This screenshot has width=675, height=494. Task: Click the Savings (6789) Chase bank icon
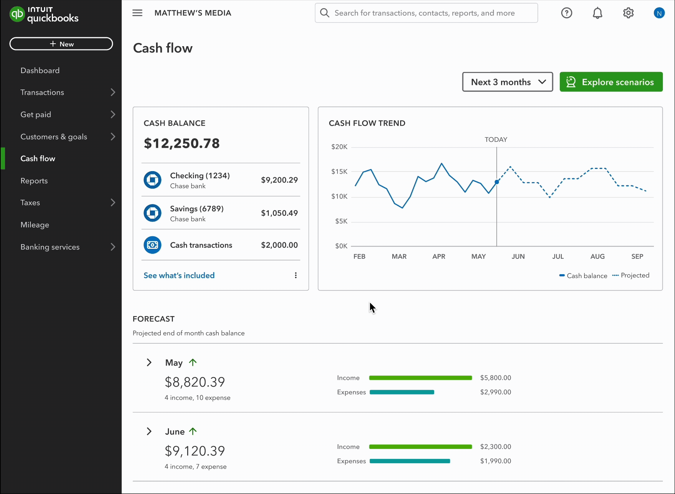point(152,213)
